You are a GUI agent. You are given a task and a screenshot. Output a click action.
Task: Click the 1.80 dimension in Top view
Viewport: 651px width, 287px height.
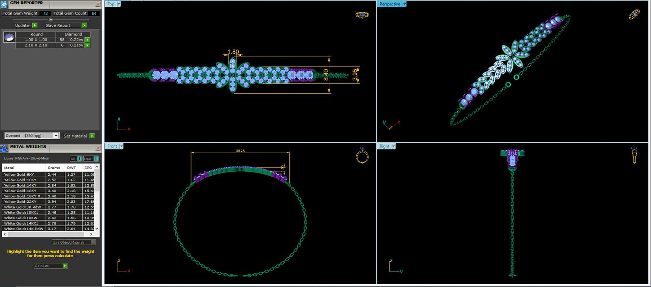coord(233,52)
